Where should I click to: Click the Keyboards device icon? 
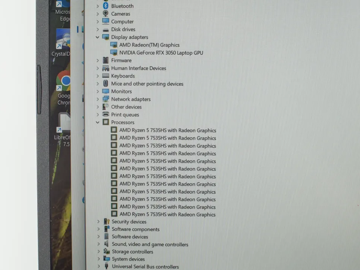105,76
